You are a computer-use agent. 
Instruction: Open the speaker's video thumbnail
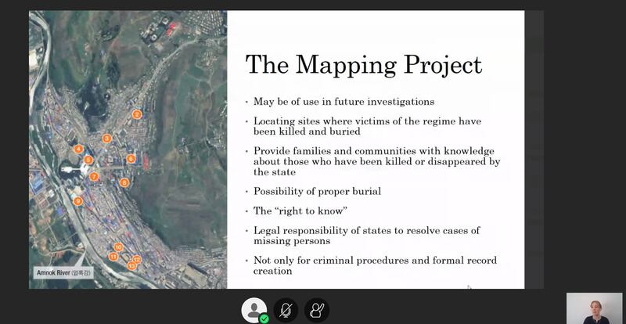pyautogui.click(x=594, y=308)
